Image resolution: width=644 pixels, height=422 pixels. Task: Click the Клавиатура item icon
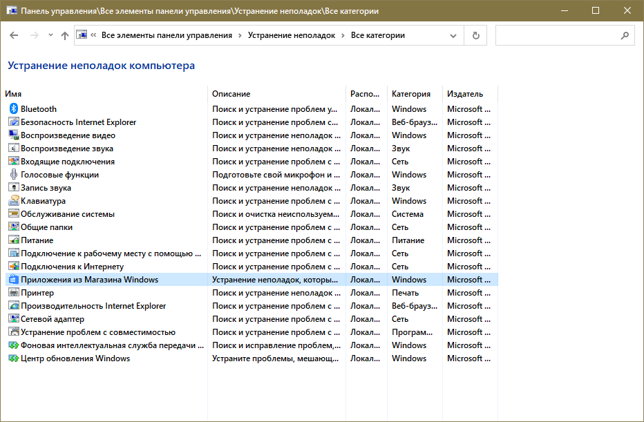[x=13, y=201]
